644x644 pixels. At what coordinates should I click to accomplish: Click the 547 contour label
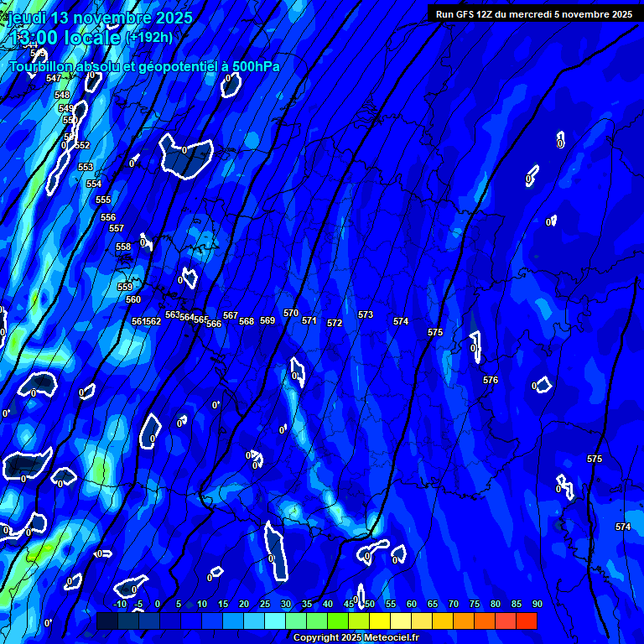click(x=54, y=78)
